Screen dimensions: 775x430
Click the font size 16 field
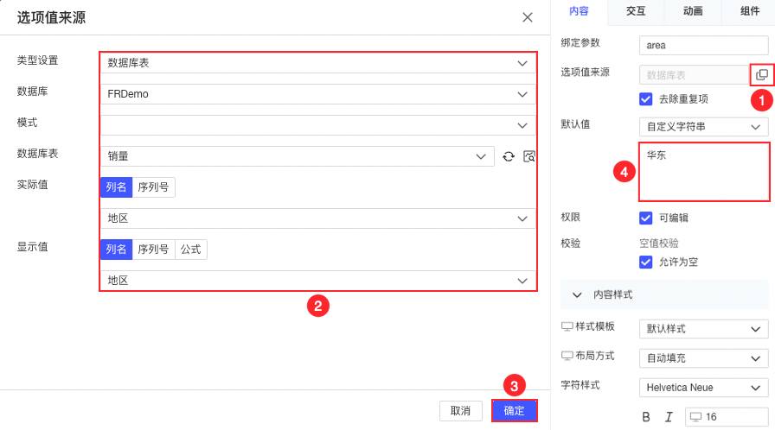(x=727, y=417)
